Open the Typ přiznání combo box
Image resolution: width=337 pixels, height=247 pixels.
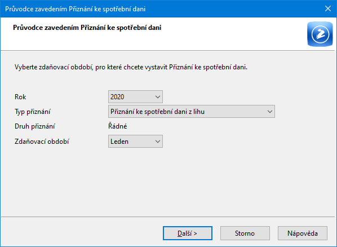coord(192,112)
